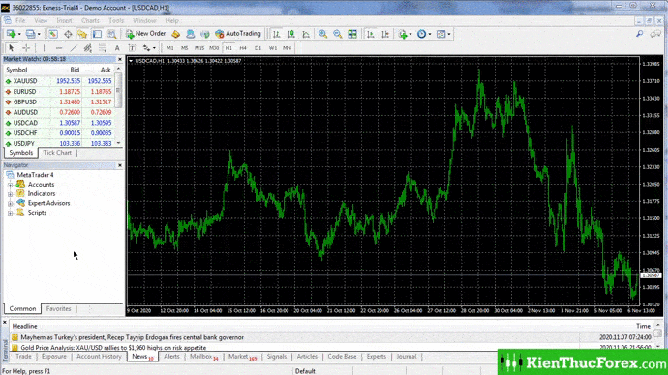The width and height of the screenshot is (668, 375).
Task: Toggle the Navigator folder-star icon
Action: click(x=82, y=34)
